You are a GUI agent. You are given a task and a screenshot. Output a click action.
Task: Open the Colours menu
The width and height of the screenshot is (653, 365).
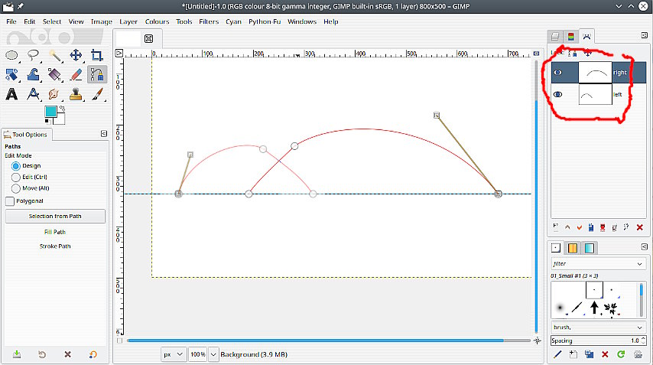coord(157,21)
